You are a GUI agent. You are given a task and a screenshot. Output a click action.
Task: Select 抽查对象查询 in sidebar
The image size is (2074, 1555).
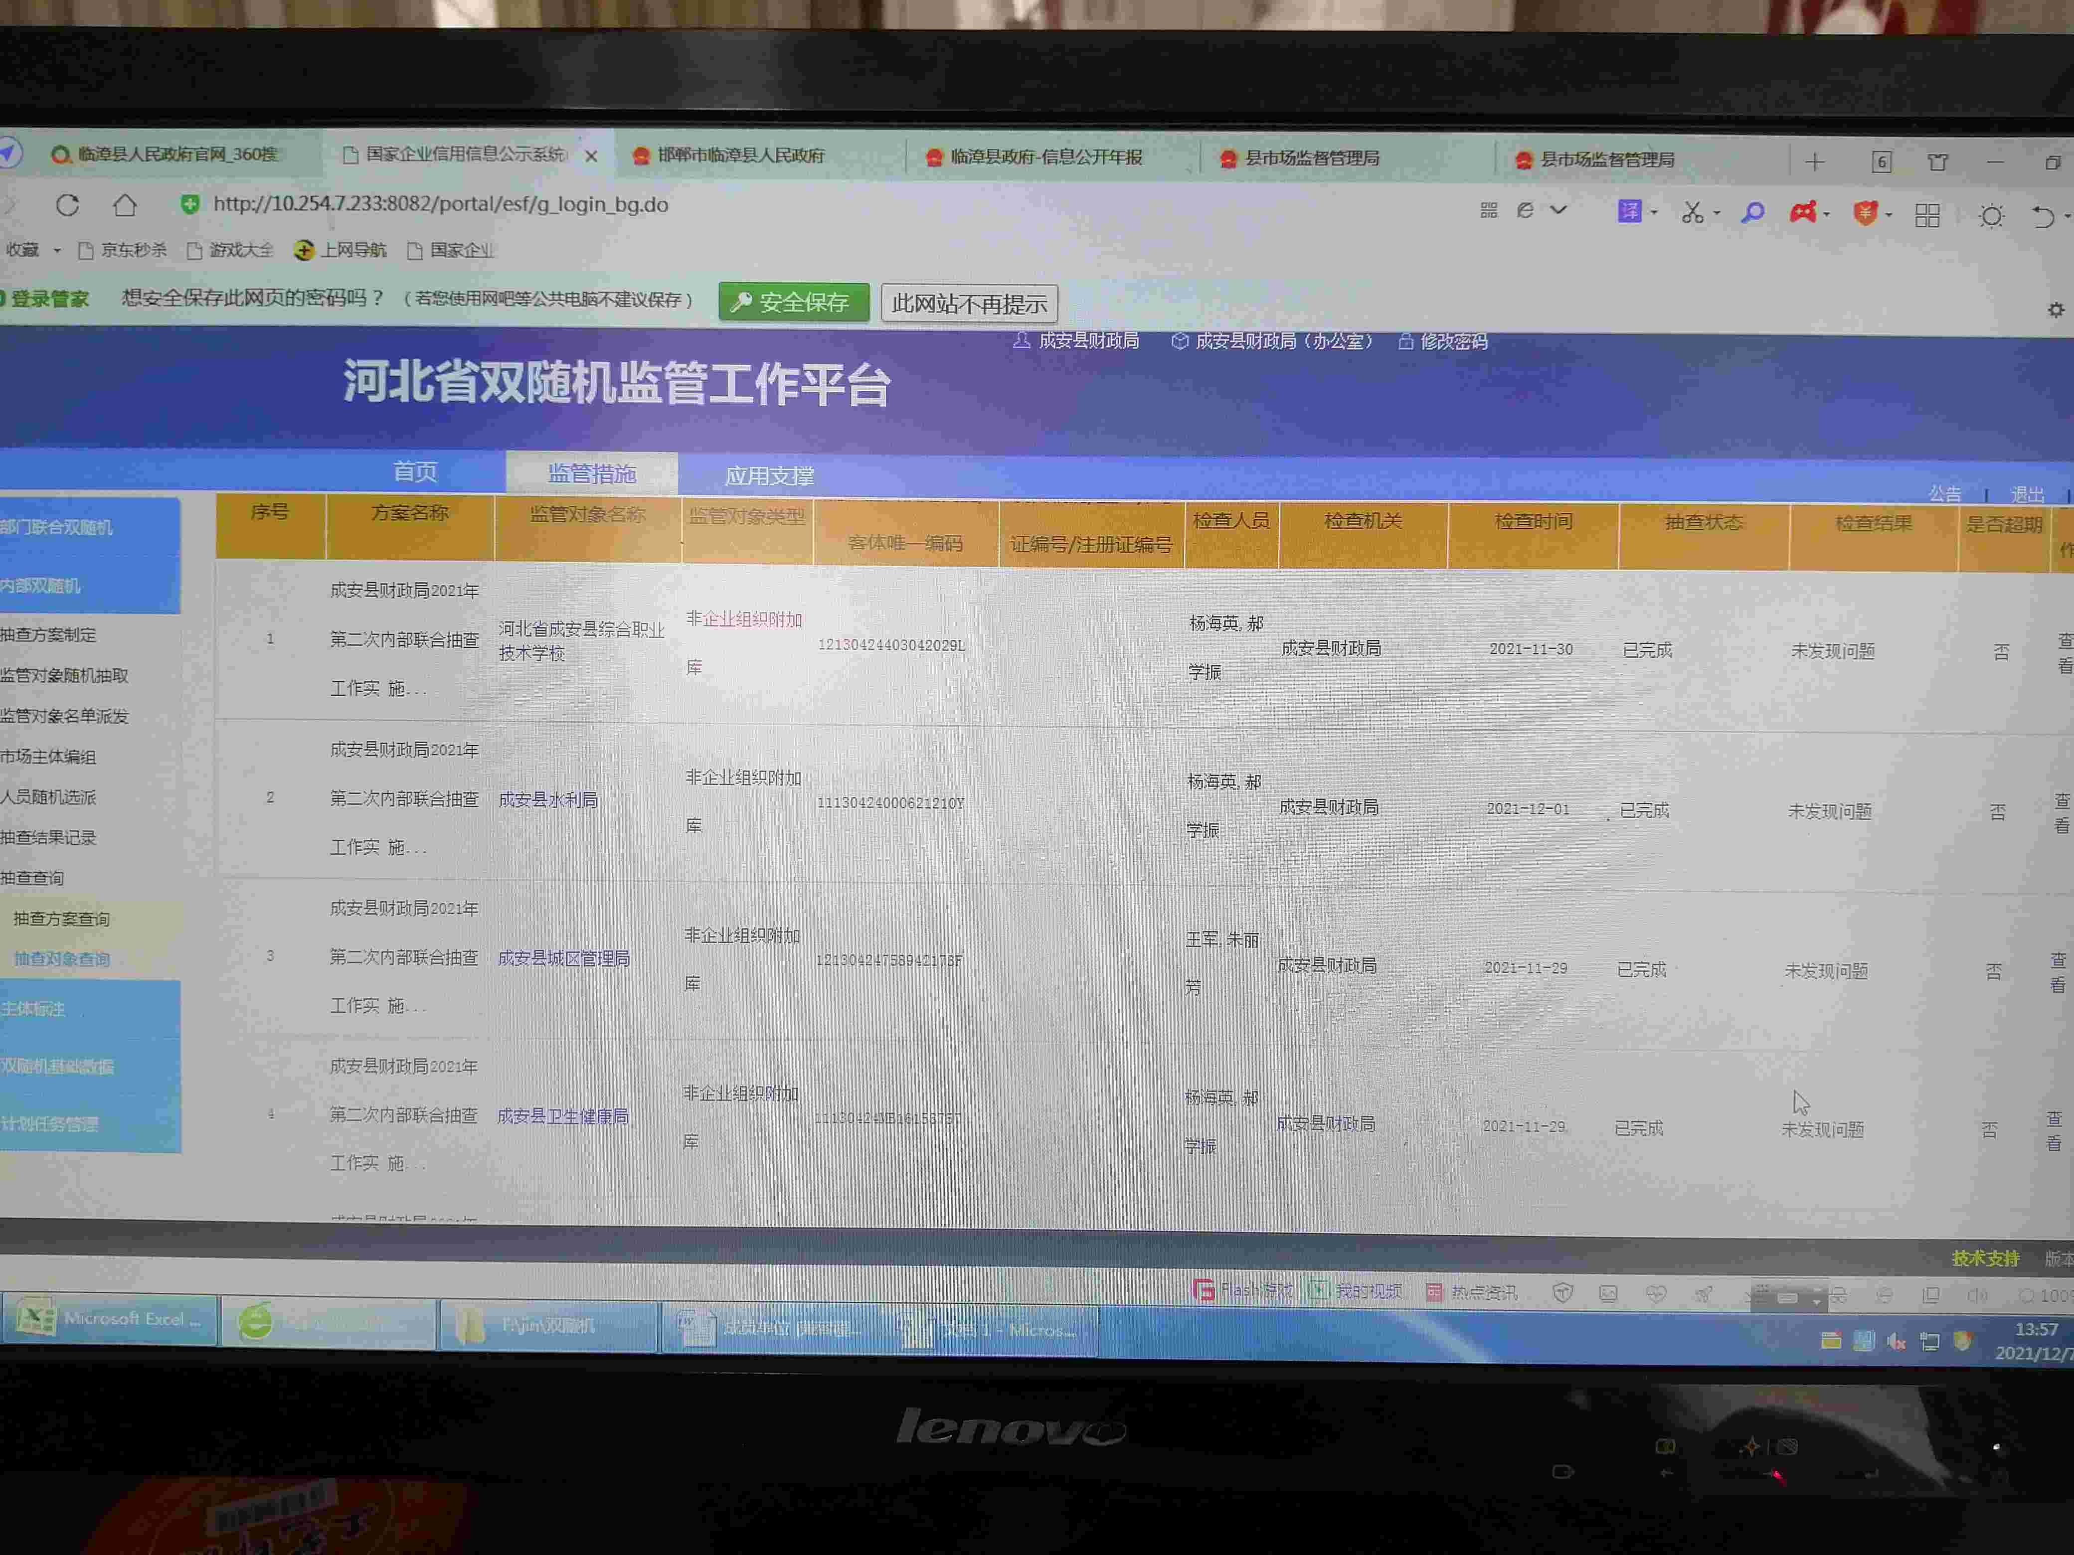[x=62, y=959]
